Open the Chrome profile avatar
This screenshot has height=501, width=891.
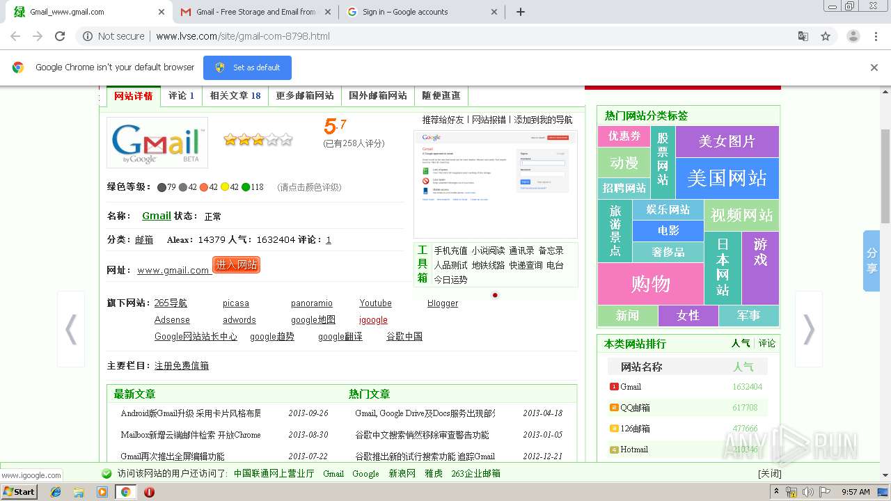[x=853, y=36]
